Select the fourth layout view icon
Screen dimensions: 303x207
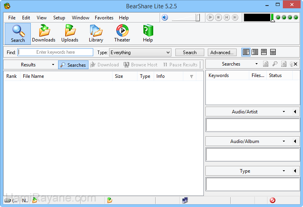point(273,52)
